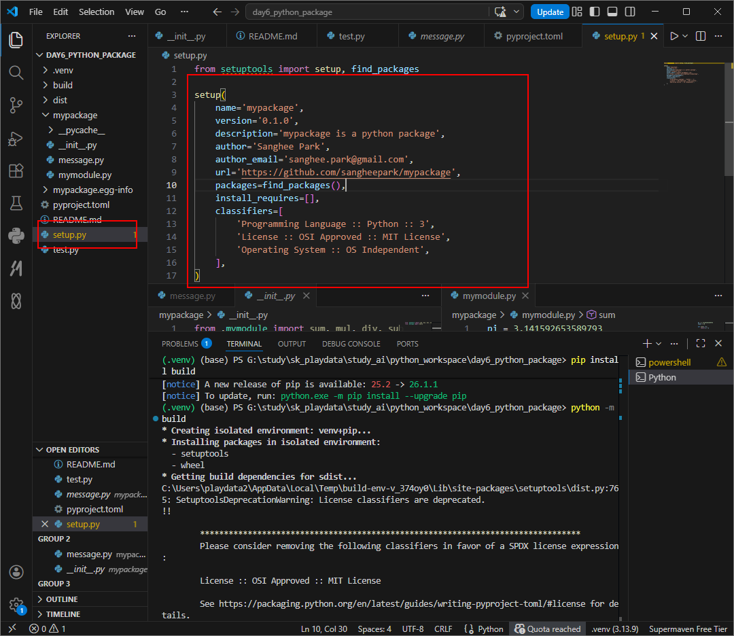Close the __init__.py tab in lower group
This screenshot has width=734, height=636.
[306, 296]
